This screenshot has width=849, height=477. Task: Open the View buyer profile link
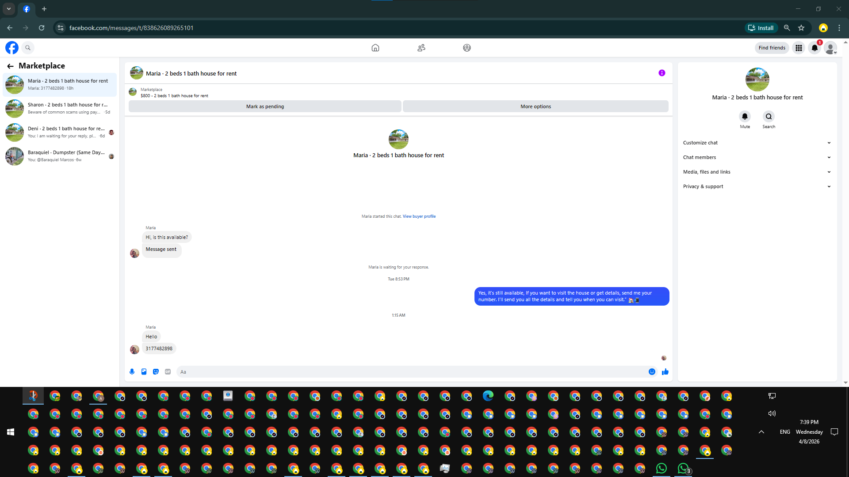point(419,216)
